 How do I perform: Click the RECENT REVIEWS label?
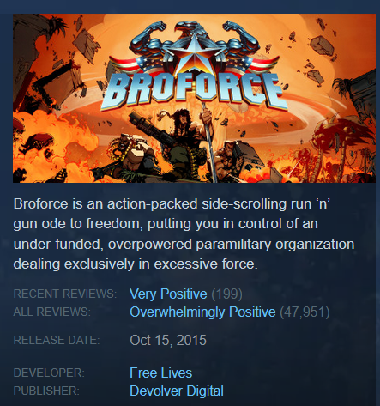pyautogui.click(x=65, y=294)
